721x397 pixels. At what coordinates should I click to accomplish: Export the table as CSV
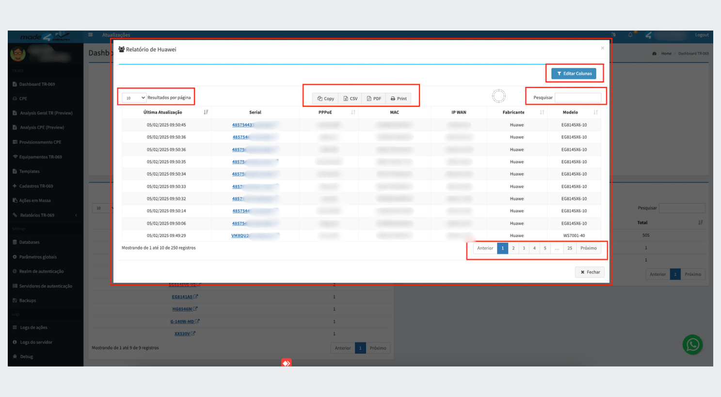(x=351, y=98)
